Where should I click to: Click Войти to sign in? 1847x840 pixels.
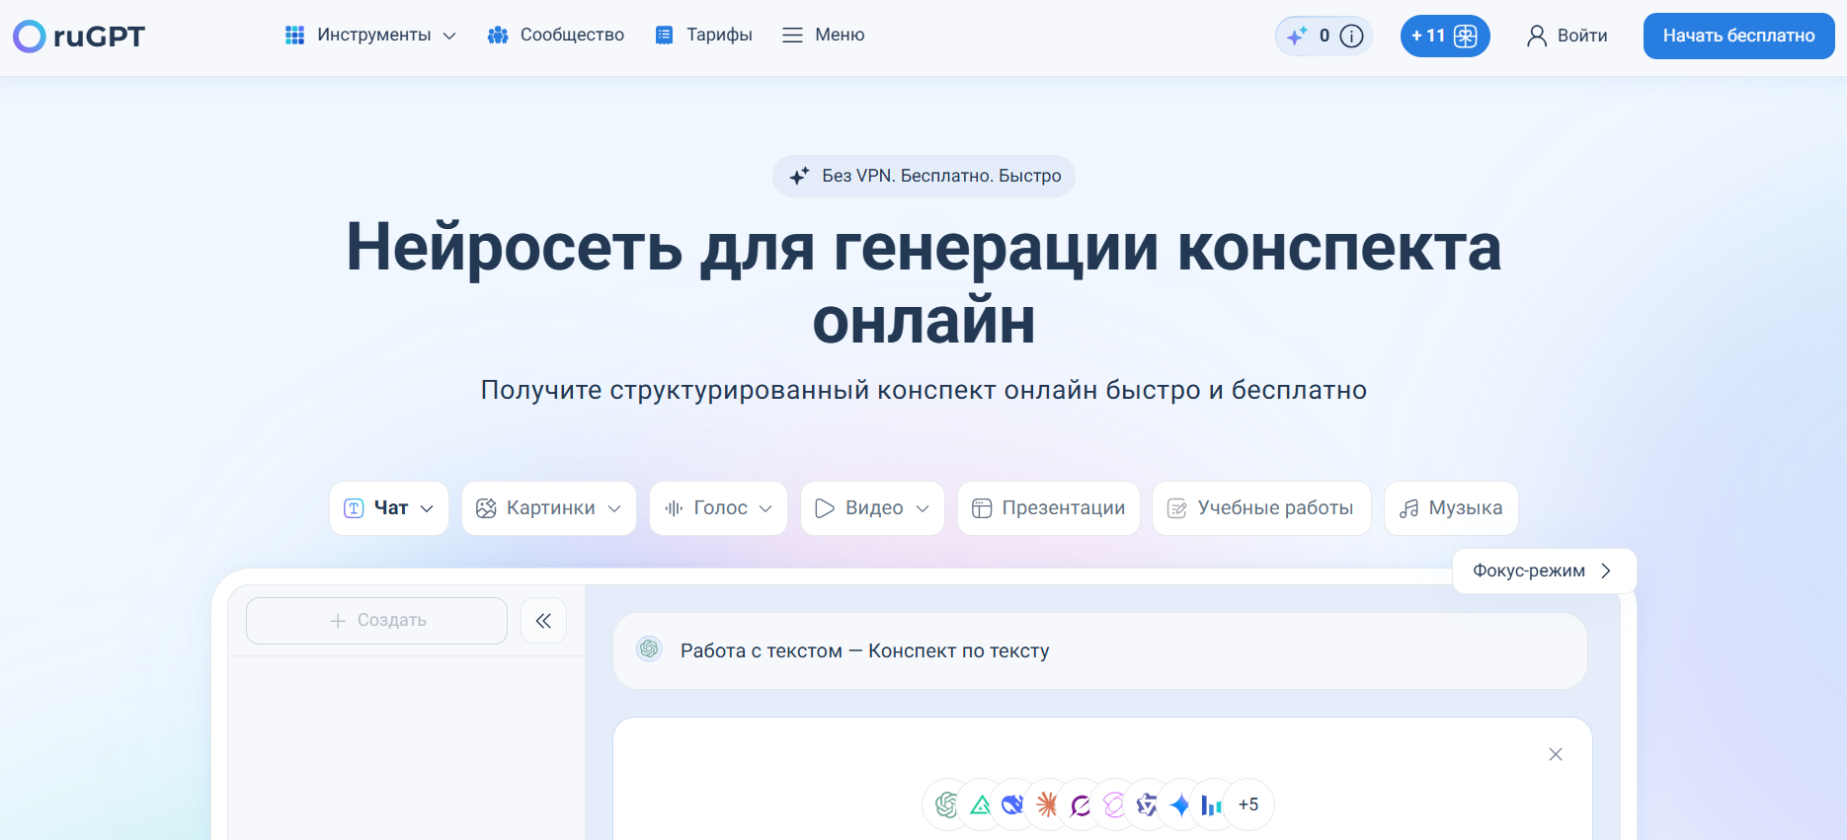click(x=1566, y=37)
